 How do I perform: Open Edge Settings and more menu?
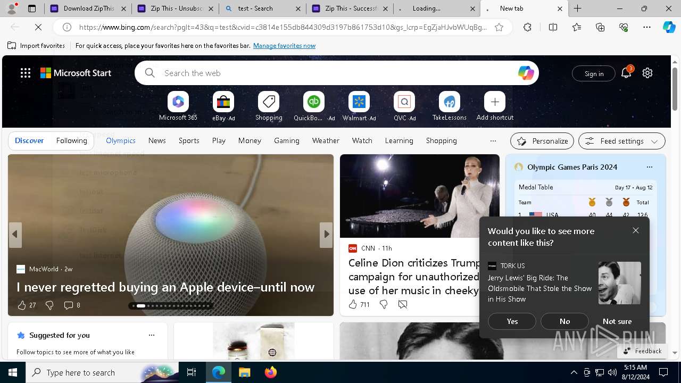coord(647,27)
